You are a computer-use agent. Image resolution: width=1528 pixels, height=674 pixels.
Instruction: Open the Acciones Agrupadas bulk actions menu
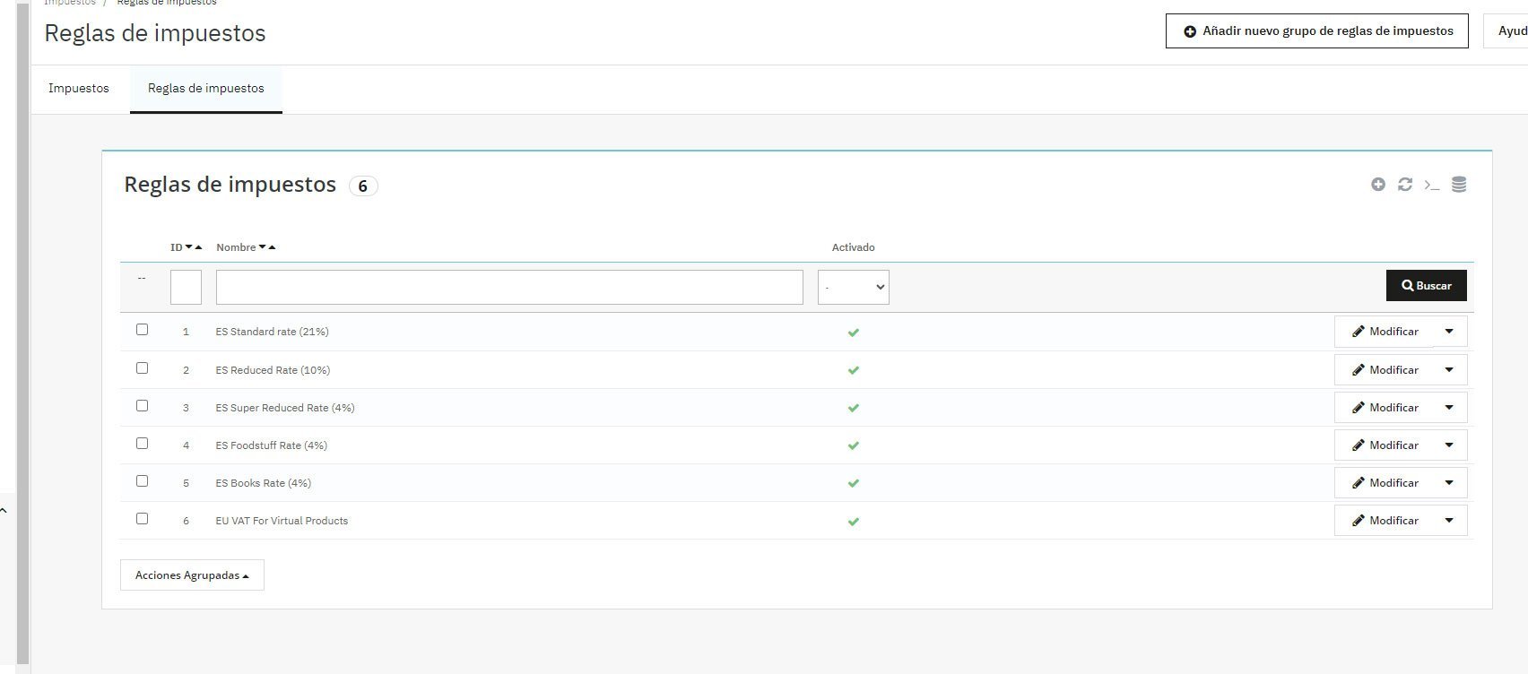(x=192, y=575)
